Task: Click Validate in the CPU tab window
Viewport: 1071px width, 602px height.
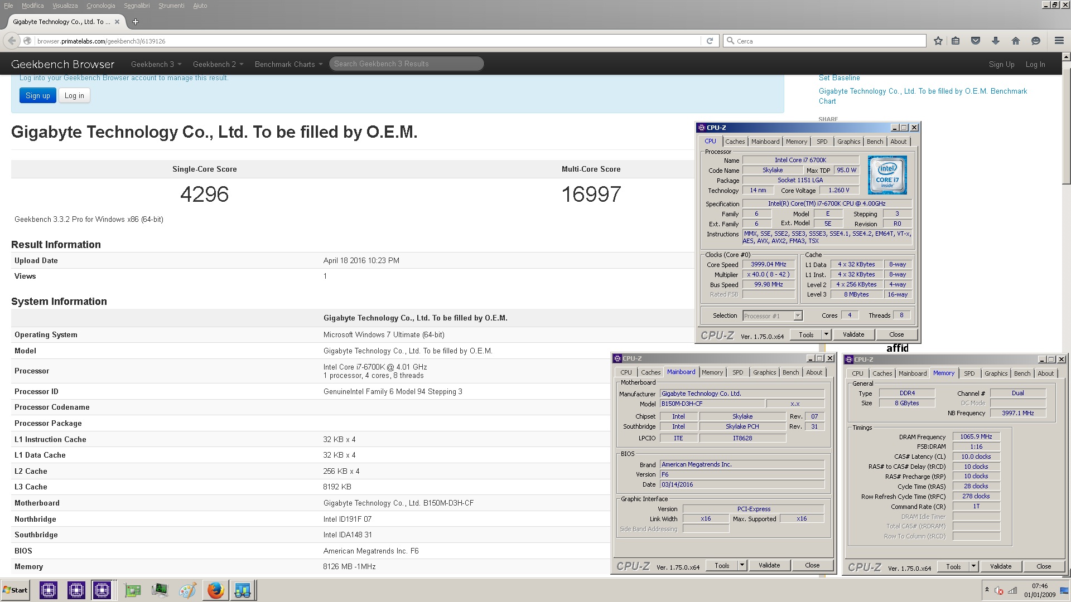Action: click(853, 334)
